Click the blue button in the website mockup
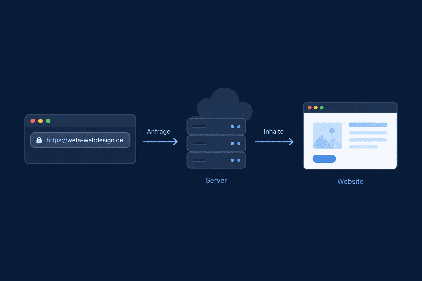The width and height of the screenshot is (422, 281). (324, 159)
